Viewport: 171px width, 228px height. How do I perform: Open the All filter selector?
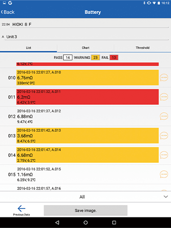[85, 197]
